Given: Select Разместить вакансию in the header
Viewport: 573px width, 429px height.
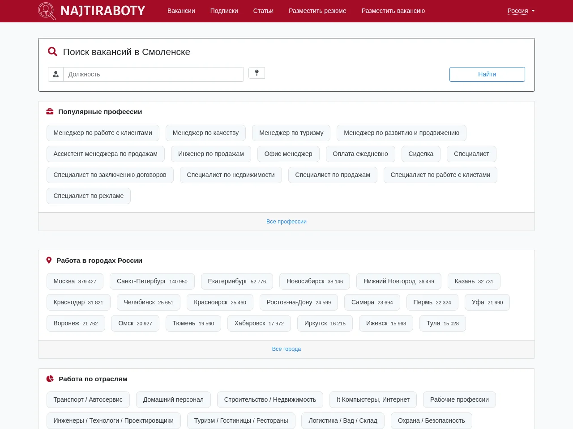Looking at the screenshot, I should click(393, 11).
